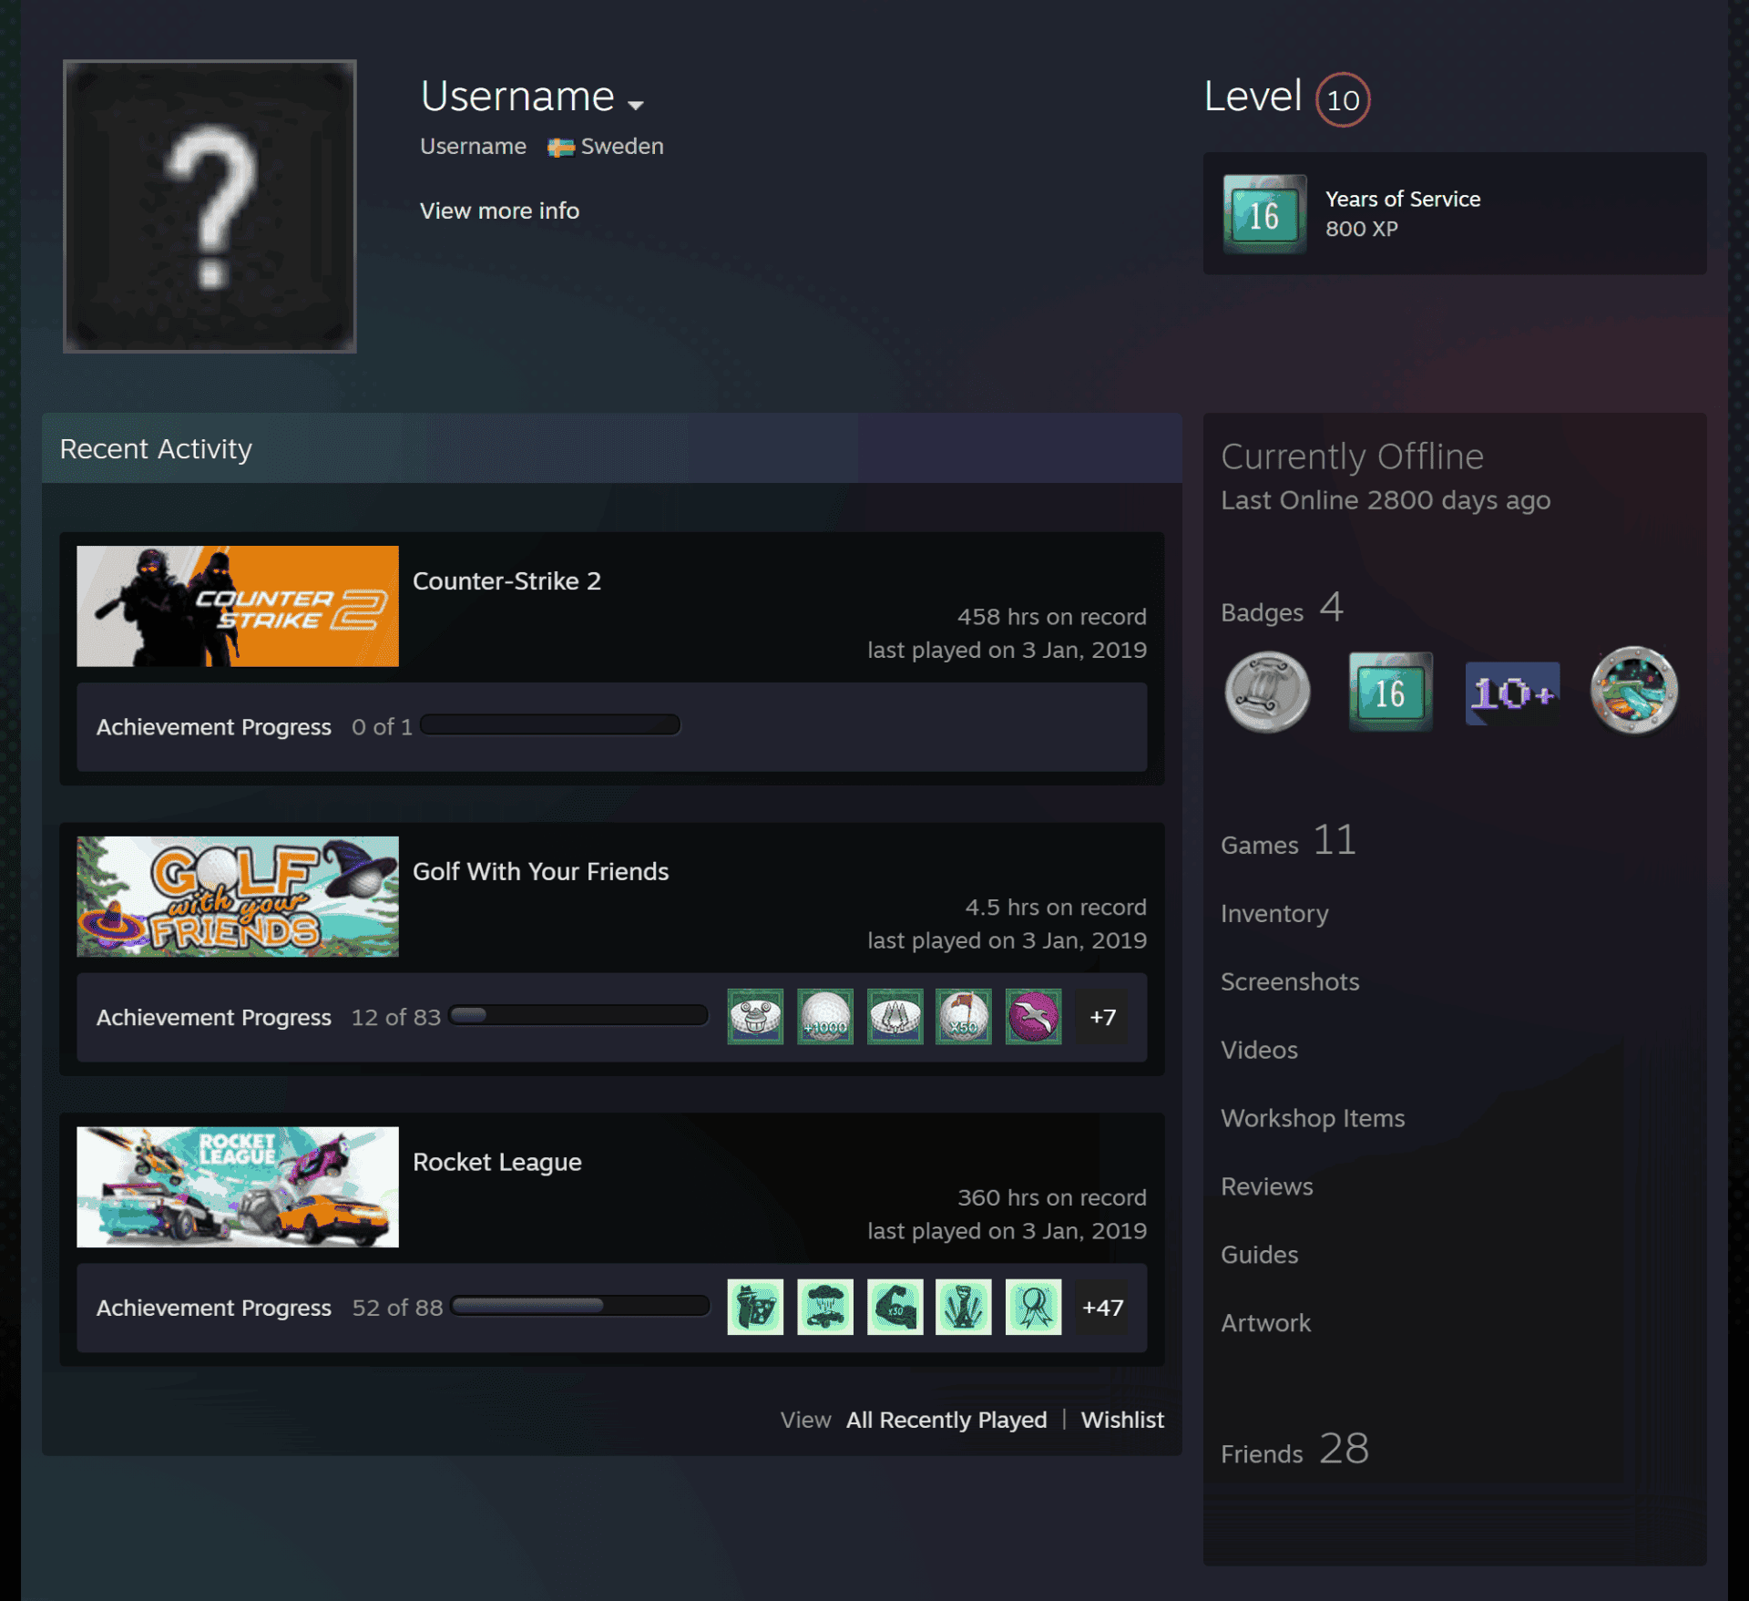Screen dimensions: 1749x1601
Task: Open the Counter-Strike 2 game title
Action: coord(506,580)
